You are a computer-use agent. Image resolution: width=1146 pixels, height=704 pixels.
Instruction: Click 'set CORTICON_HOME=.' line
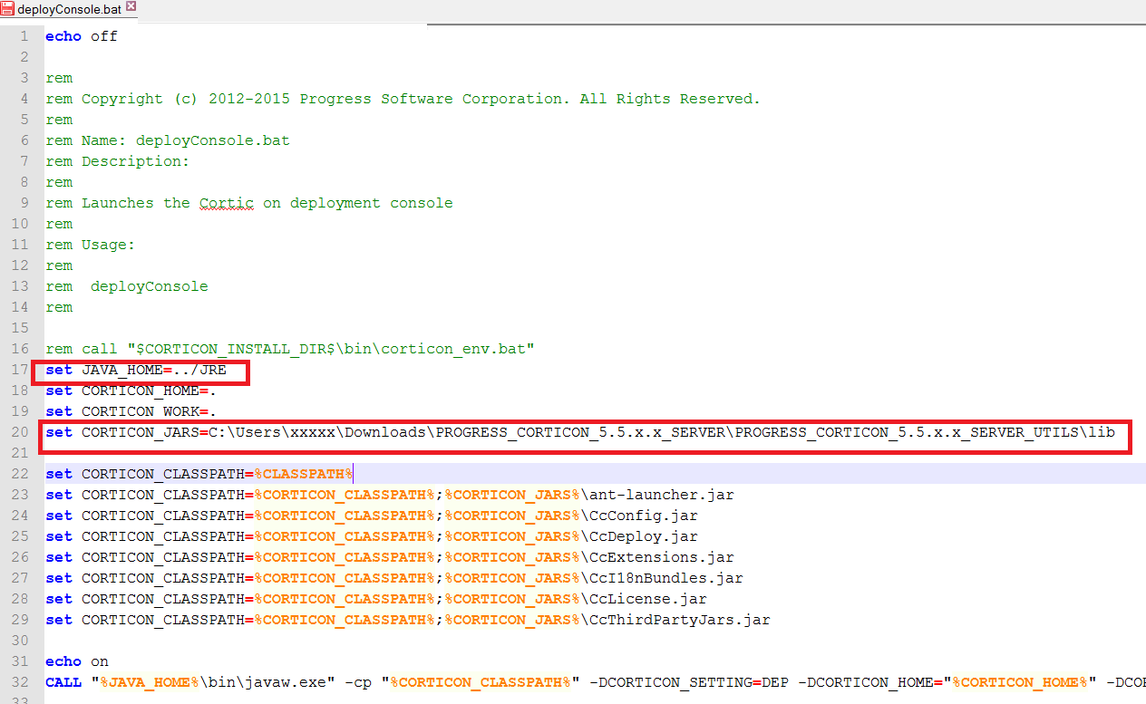click(x=131, y=391)
